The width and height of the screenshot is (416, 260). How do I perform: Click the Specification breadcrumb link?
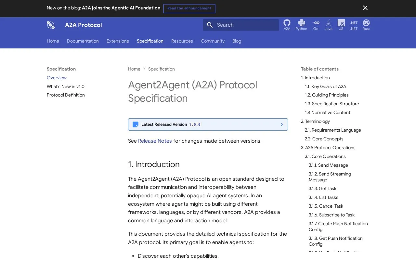coord(162,69)
